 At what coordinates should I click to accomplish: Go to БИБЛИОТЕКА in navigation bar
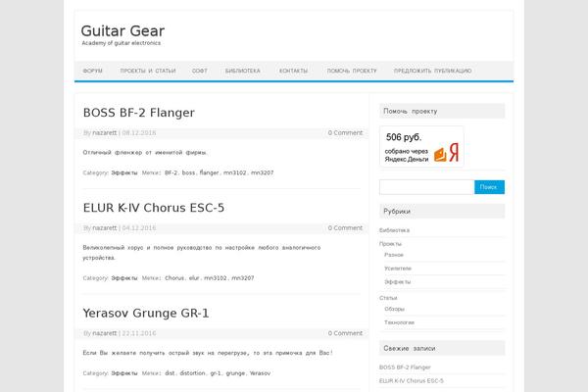[242, 71]
